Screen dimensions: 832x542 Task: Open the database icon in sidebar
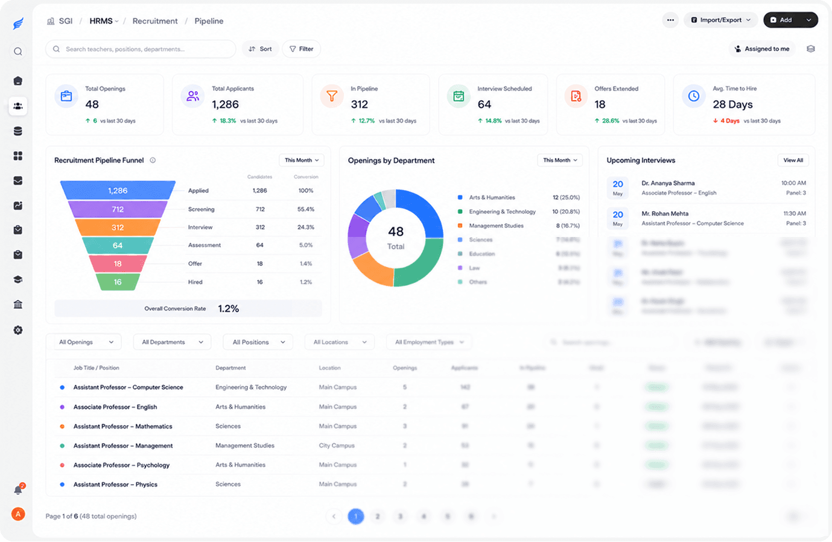click(x=18, y=131)
